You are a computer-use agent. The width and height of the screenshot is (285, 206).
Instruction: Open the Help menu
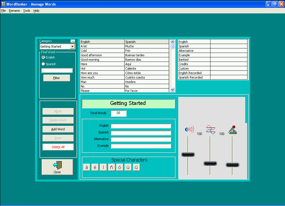tap(36, 11)
